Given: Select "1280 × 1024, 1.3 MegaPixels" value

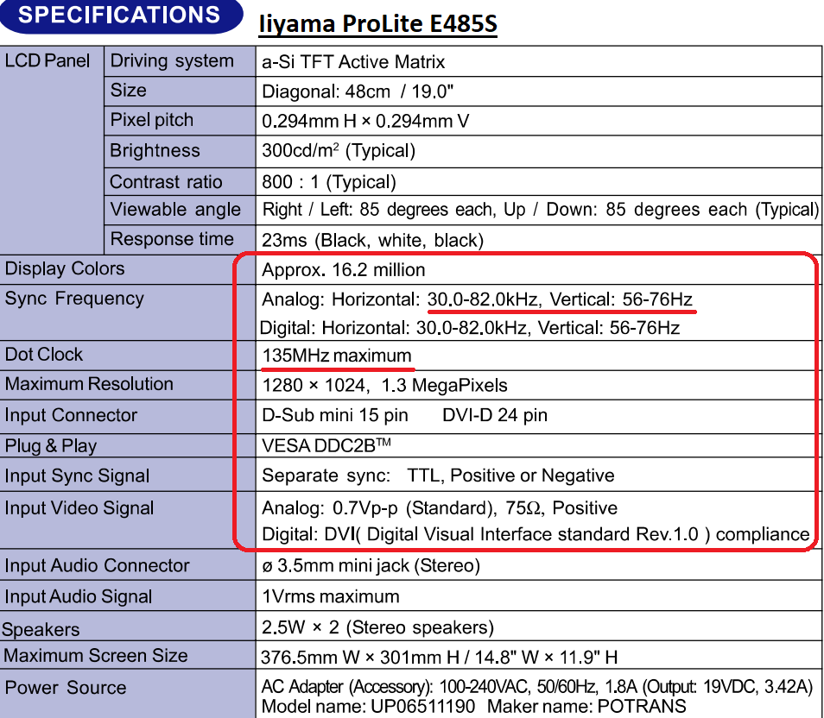Looking at the screenshot, I should (x=384, y=386).
